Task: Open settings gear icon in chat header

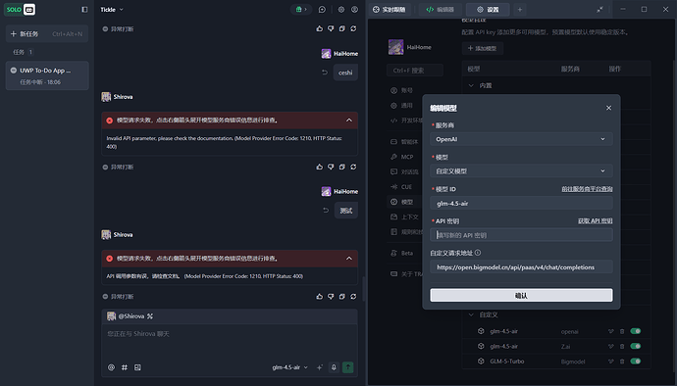Action: 341,10
